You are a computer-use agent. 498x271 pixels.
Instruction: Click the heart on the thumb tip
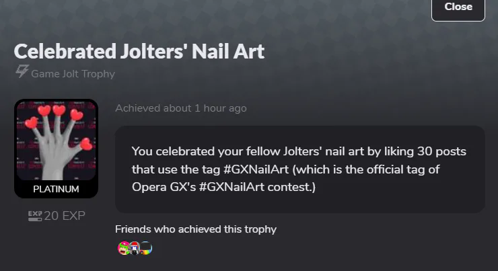pos(86,143)
